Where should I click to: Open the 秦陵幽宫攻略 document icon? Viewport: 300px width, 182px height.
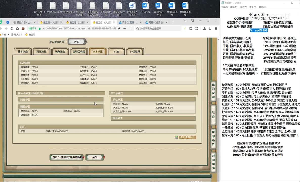coord(185,9)
